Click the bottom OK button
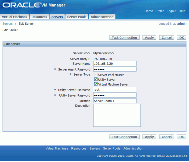 pyautogui.click(x=181, y=137)
